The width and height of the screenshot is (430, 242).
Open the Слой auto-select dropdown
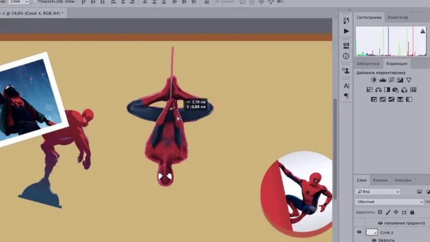[19, 2]
